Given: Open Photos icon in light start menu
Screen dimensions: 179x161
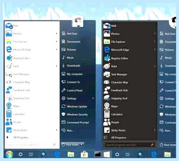Looking at the screenshot, I should [x=9, y=34].
